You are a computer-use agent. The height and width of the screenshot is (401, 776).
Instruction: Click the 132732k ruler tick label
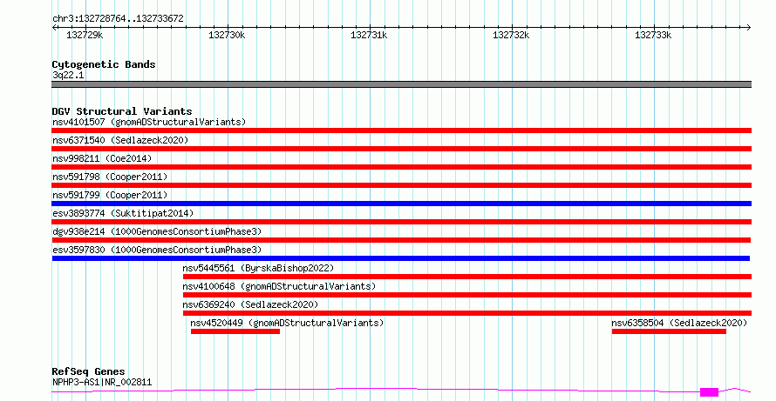coord(511,35)
